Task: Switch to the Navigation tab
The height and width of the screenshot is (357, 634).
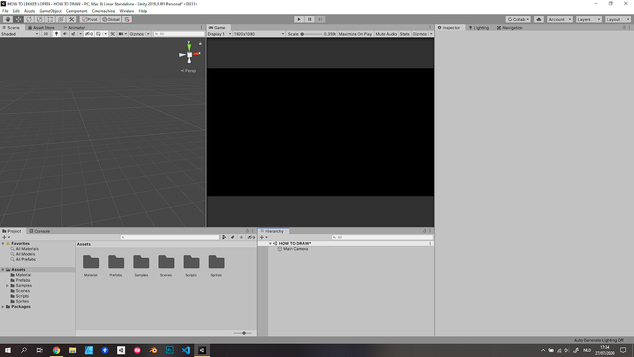Action: [510, 28]
